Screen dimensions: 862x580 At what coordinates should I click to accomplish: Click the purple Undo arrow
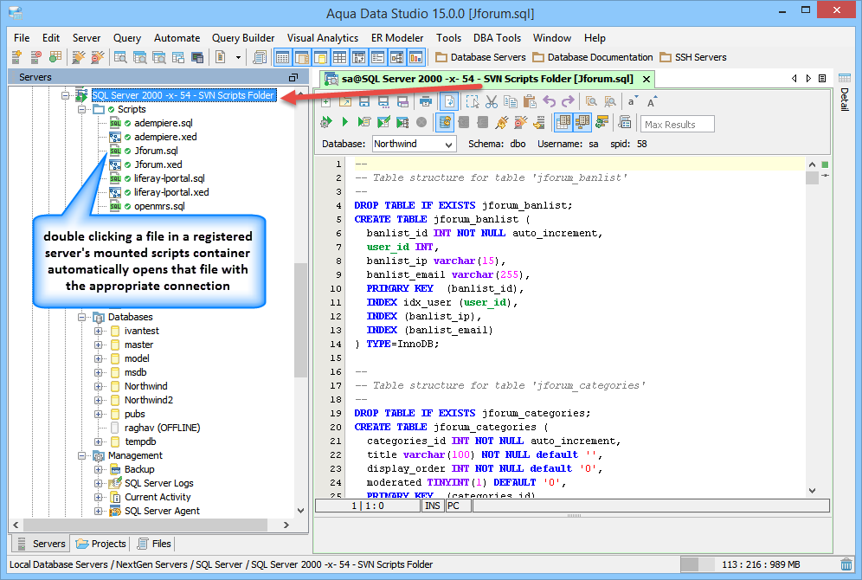click(549, 101)
